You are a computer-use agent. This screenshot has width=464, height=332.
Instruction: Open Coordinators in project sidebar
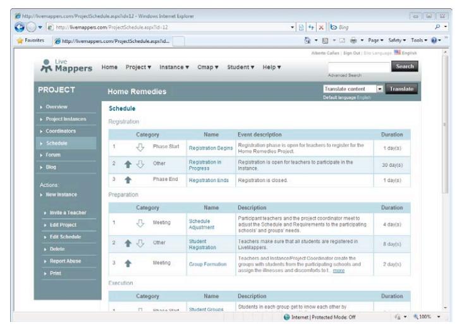(x=61, y=131)
